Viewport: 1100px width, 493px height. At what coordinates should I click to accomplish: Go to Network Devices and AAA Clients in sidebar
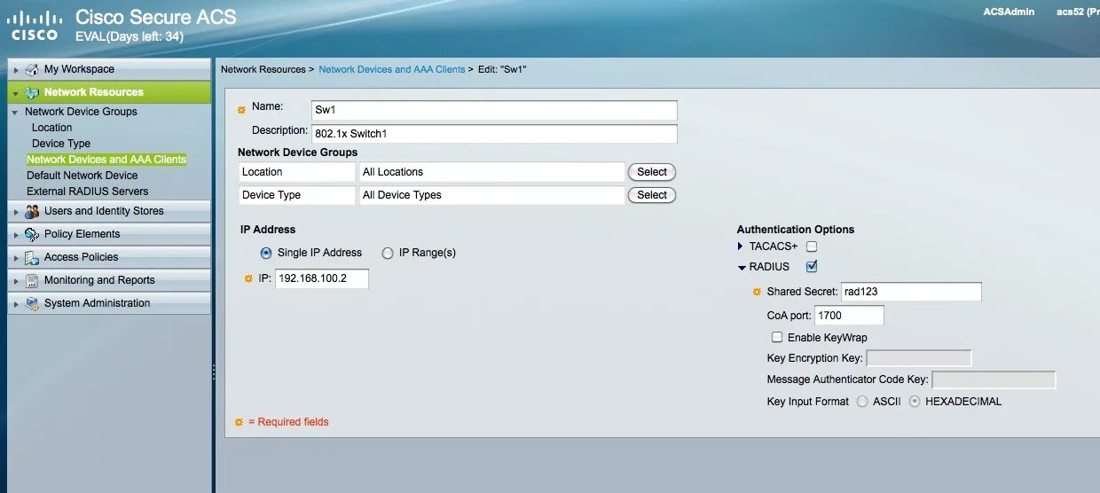click(106, 160)
